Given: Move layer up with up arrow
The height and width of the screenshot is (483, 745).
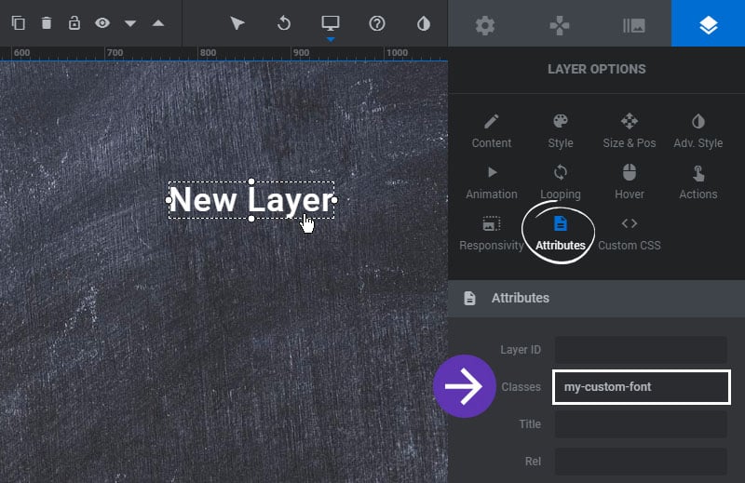Looking at the screenshot, I should [x=158, y=22].
